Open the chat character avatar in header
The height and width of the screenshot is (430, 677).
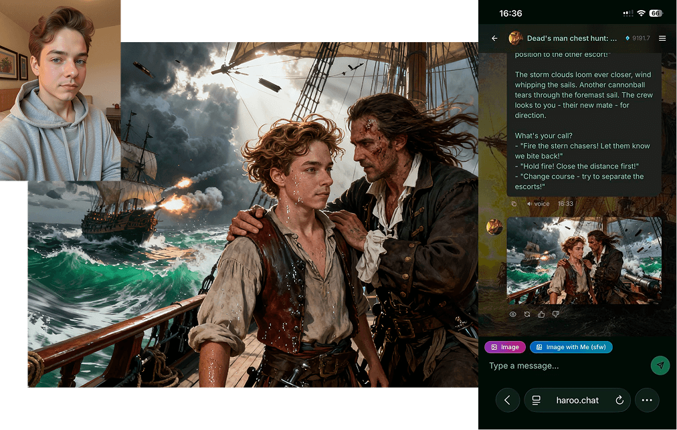[x=516, y=39]
